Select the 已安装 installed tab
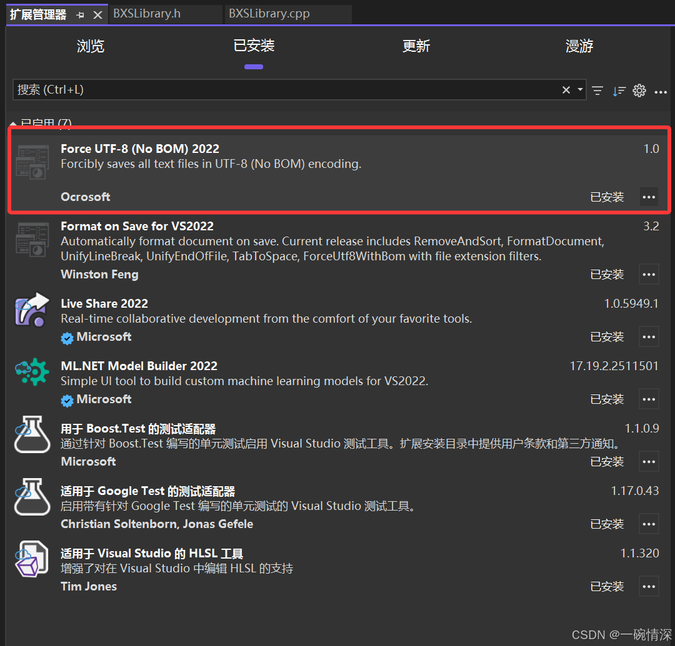This screenshot has width=675, height=646. (x=254, y=46)
